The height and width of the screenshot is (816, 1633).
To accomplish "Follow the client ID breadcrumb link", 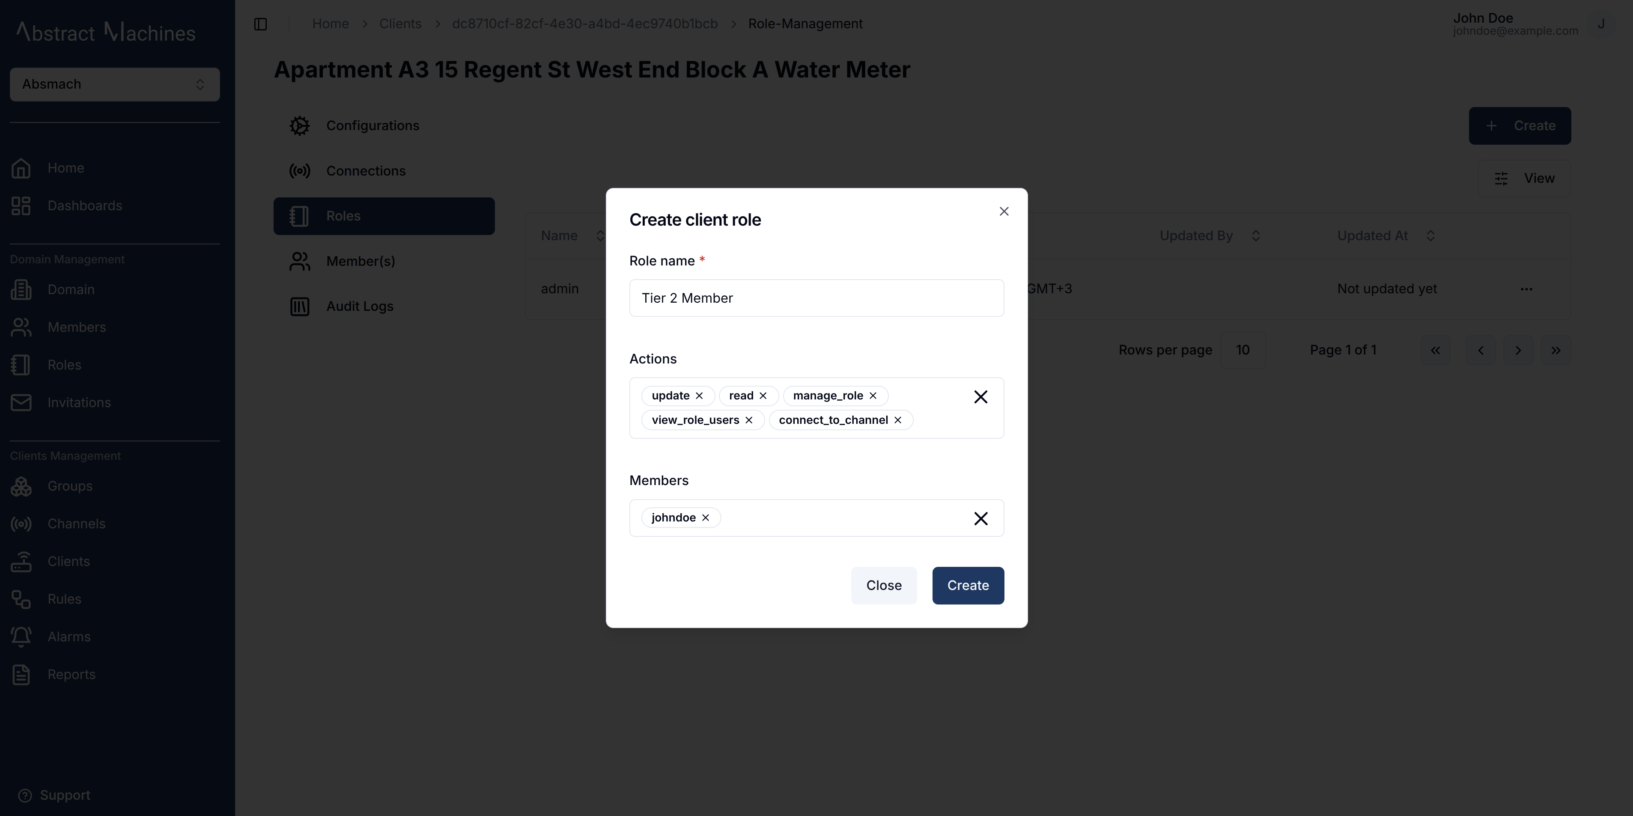I will point(584,24).
